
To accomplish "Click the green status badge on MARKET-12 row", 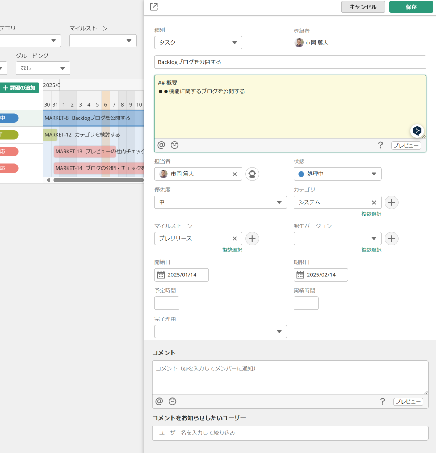I will (x=9, y=135).
